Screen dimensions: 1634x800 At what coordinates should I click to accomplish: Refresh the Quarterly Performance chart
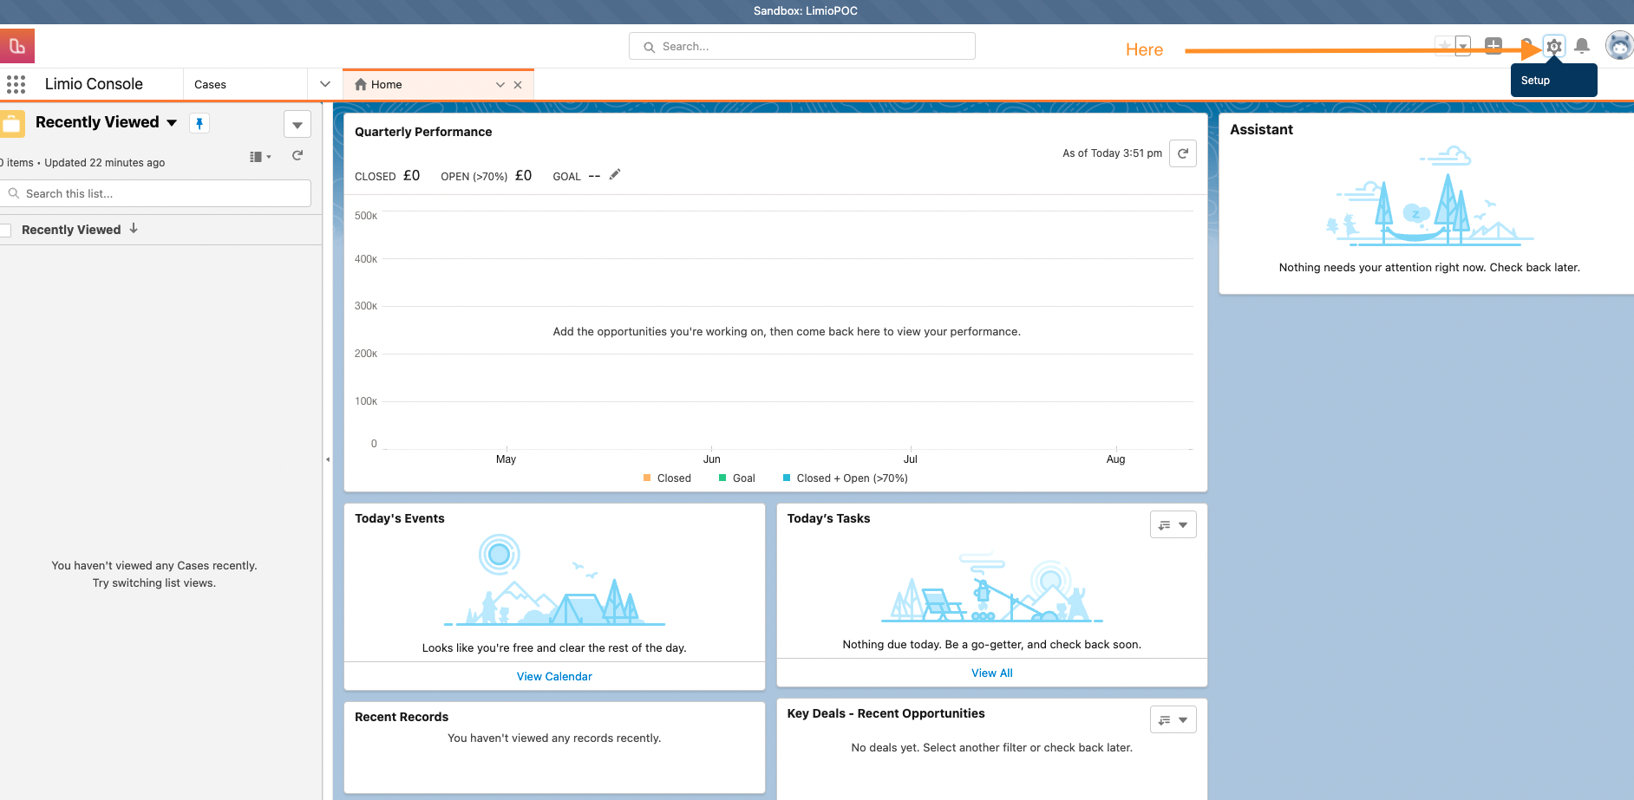pos(1183,153)
